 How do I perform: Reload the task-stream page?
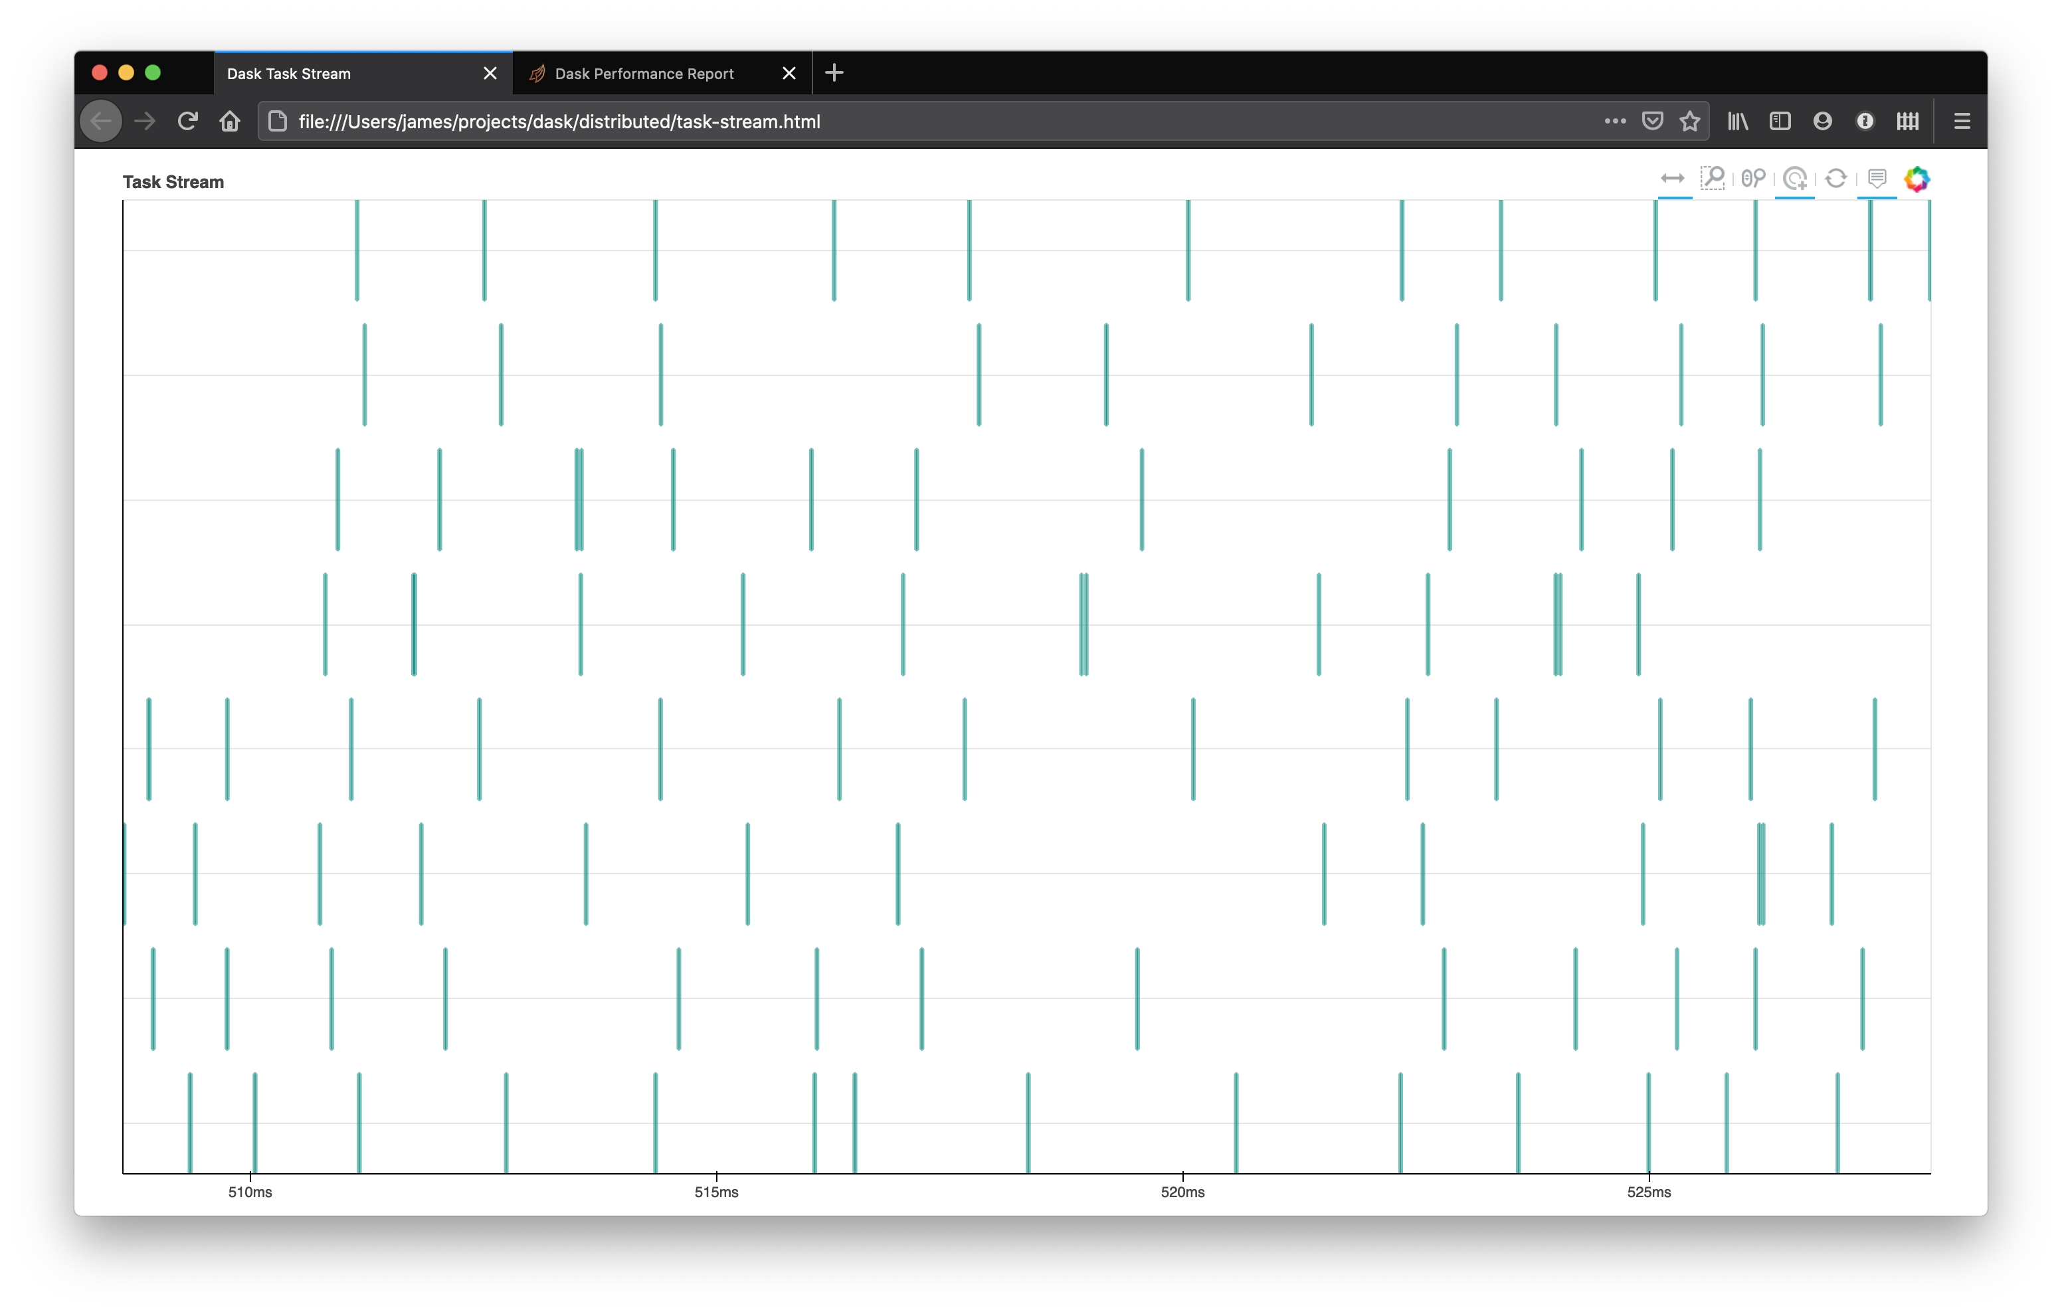click(187, 122)
